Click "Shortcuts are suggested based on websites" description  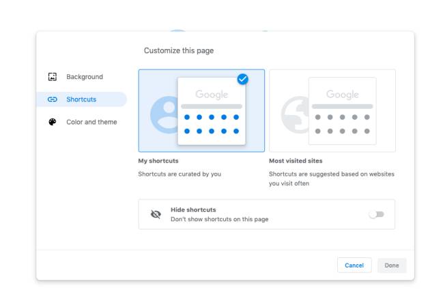tap(332, 178)
